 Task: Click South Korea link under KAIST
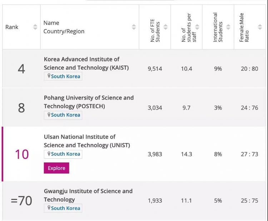click(65, 76)
